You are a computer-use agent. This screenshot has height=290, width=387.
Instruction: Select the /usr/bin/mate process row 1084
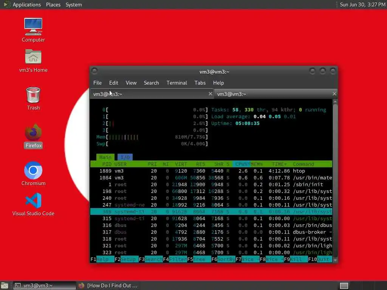click(x=211, y=178)
